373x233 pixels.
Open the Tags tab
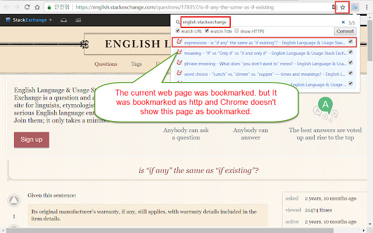[136, 64]
